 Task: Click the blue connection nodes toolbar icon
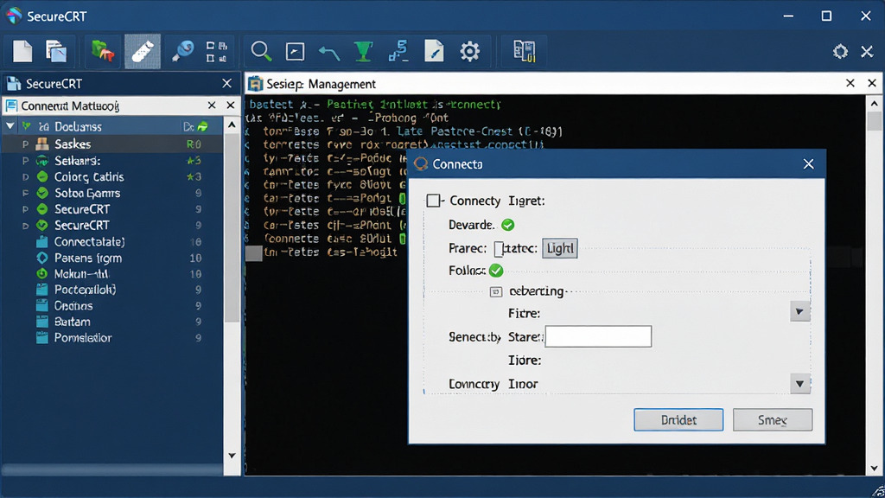[x=398, y=51]
